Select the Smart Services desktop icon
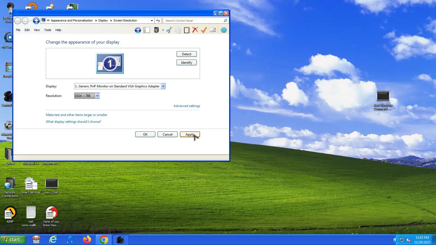This screenshot has height=245, width=436. [31, 186]
